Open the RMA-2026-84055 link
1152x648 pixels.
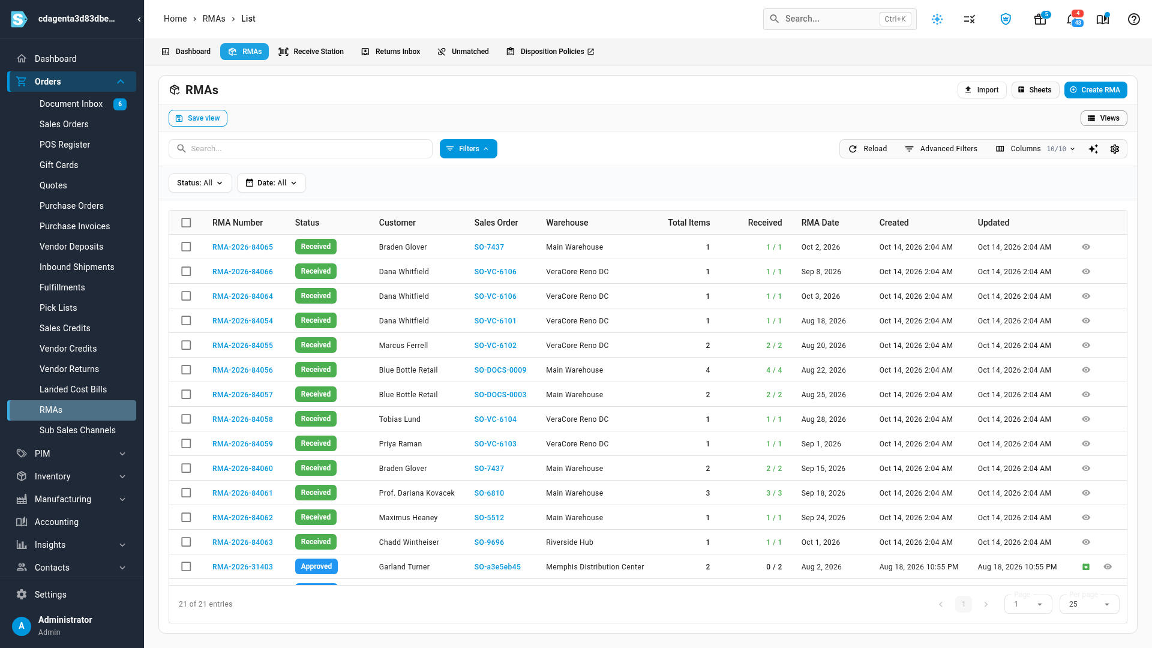242,346
